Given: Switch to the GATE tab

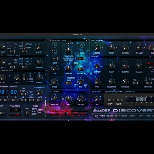Looking at the screenshot, I should 109,92.
